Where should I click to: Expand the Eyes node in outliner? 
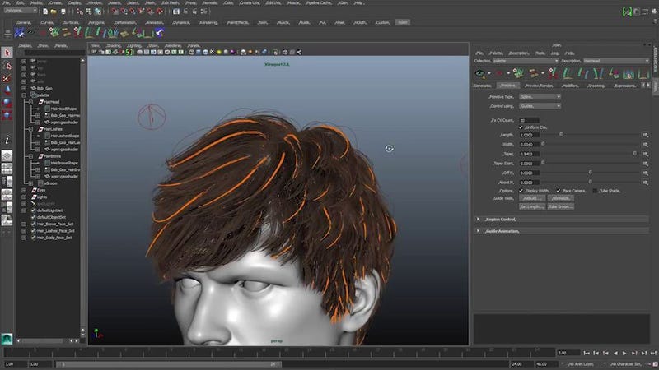coord(24,190)
